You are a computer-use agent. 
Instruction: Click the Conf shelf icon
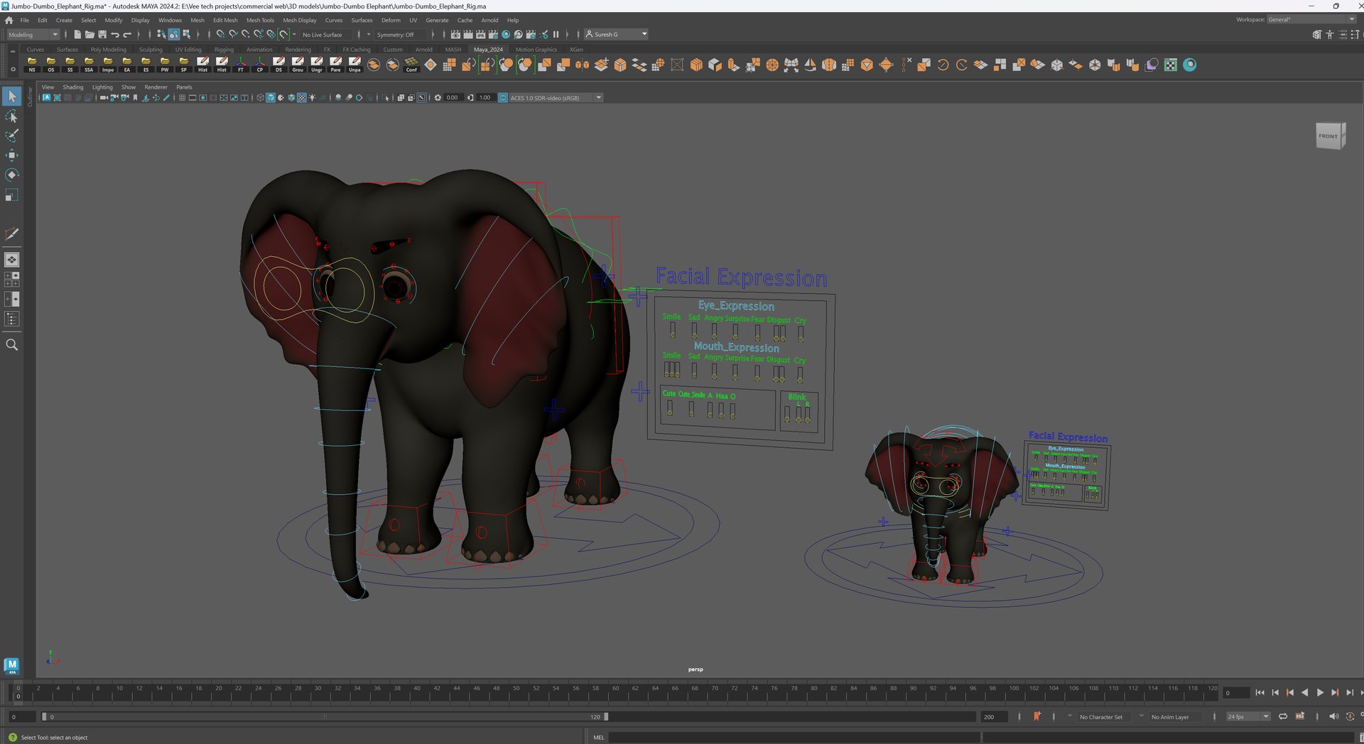[x=411, y=65]
